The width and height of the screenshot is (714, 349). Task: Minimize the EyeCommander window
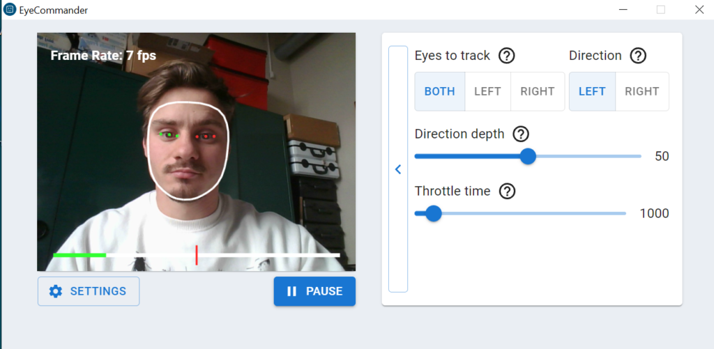point(623,10)
